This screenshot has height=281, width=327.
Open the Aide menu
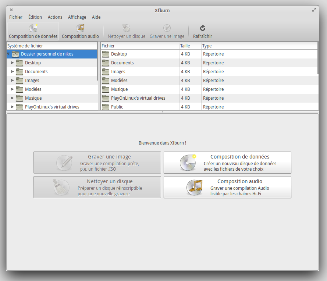[96, 17]
